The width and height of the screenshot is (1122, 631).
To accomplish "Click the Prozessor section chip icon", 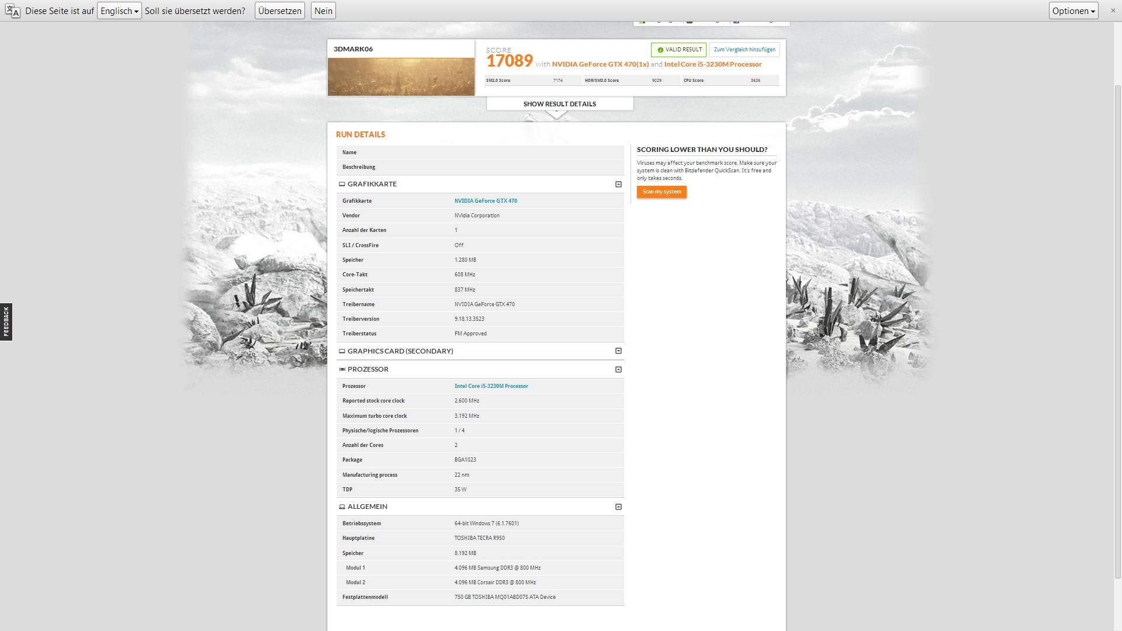I will point(342,369).
